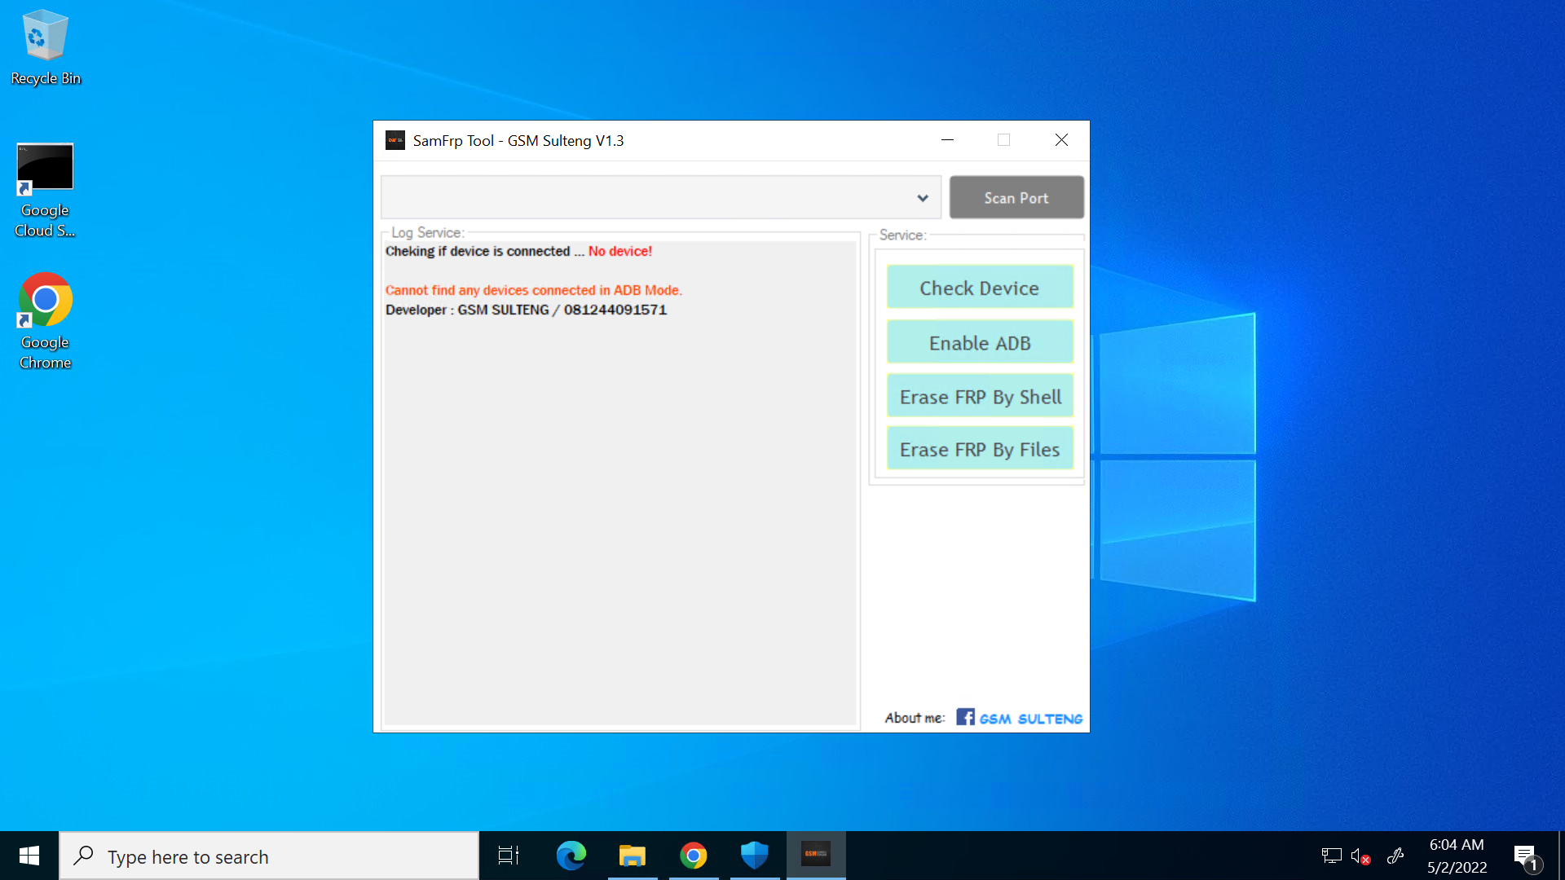The height and width of the screenshot is (880, 1565).
Task: Click the dropdown arrow for port list
Action: 922,198
